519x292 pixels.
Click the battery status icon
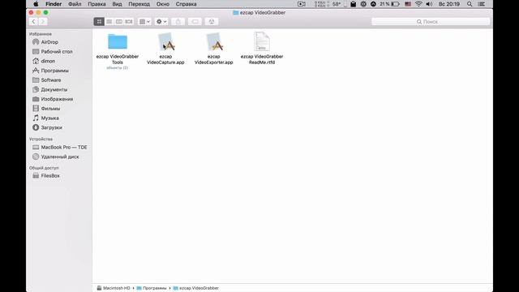(395, 4)
